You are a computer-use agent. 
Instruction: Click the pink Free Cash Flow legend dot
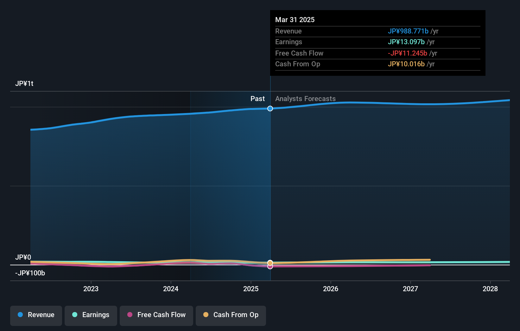click(130, 315)
